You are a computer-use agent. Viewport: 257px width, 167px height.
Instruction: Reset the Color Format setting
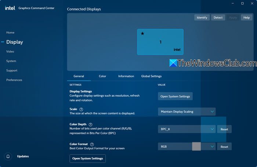coord(224,147)
